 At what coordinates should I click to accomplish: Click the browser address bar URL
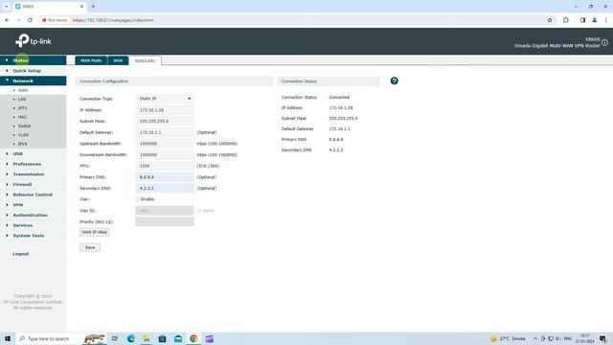point(113,20)
